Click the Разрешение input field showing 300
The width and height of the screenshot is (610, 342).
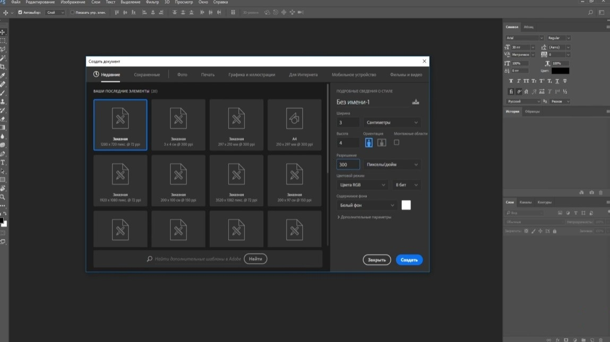click(x=348, y=165)
